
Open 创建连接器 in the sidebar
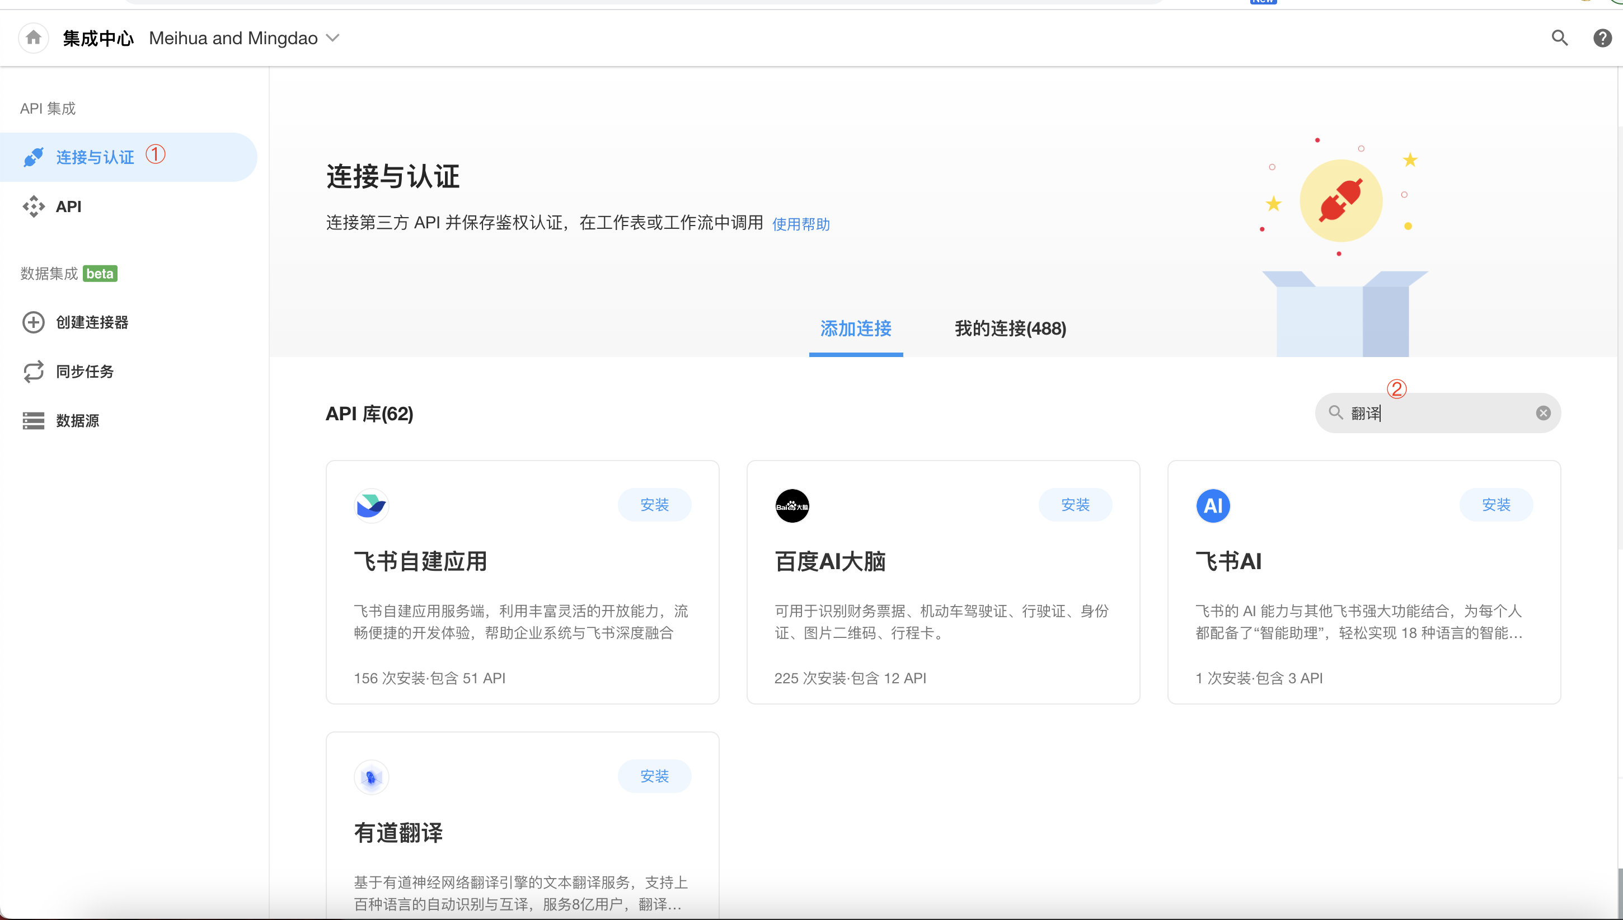coord(92,322)
